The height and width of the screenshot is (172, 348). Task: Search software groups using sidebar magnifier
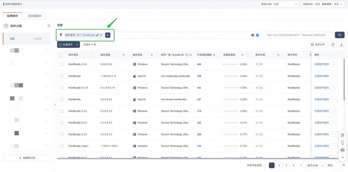(49, 26)
